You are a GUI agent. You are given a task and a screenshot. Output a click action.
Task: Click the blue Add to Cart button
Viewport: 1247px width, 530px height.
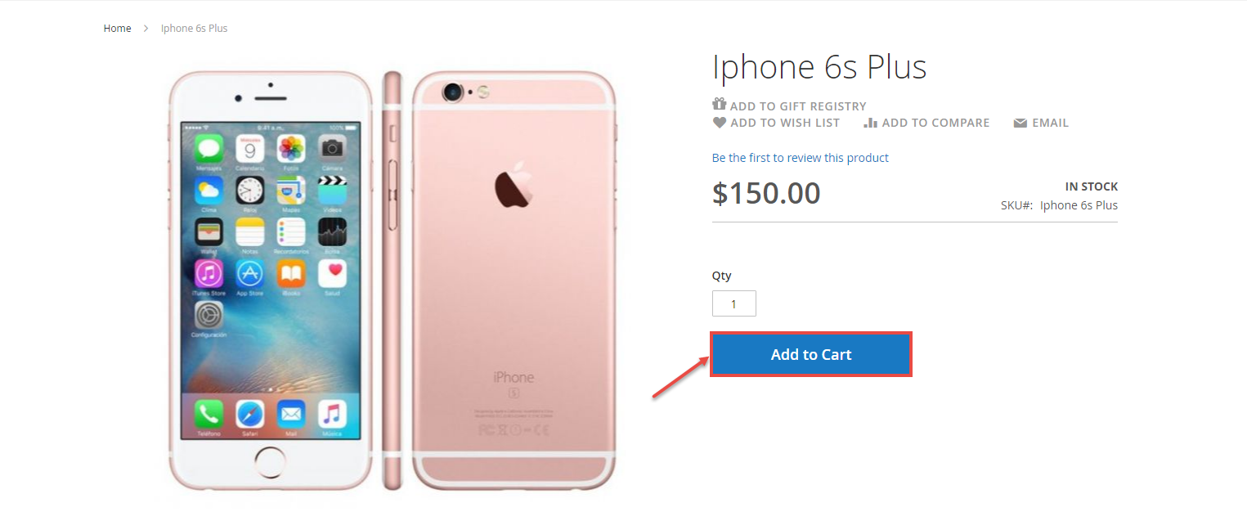pyautogui.click(x=810, y=354)
